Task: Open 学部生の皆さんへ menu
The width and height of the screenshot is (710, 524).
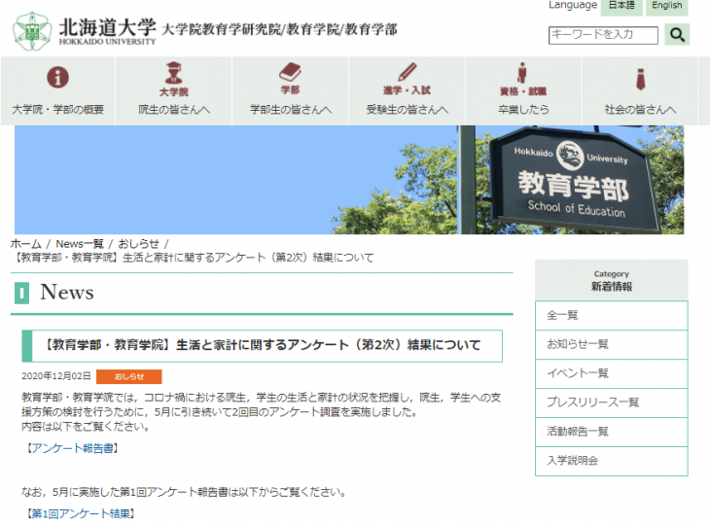Action: coord(290,91)
